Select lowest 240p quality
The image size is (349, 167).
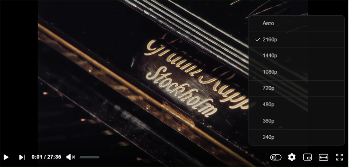click(x=296, y=137)
